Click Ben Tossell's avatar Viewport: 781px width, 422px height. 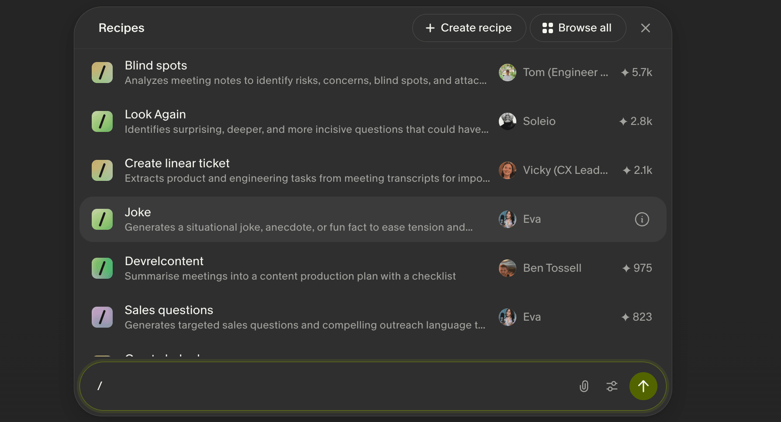click(x=508, y=268)
